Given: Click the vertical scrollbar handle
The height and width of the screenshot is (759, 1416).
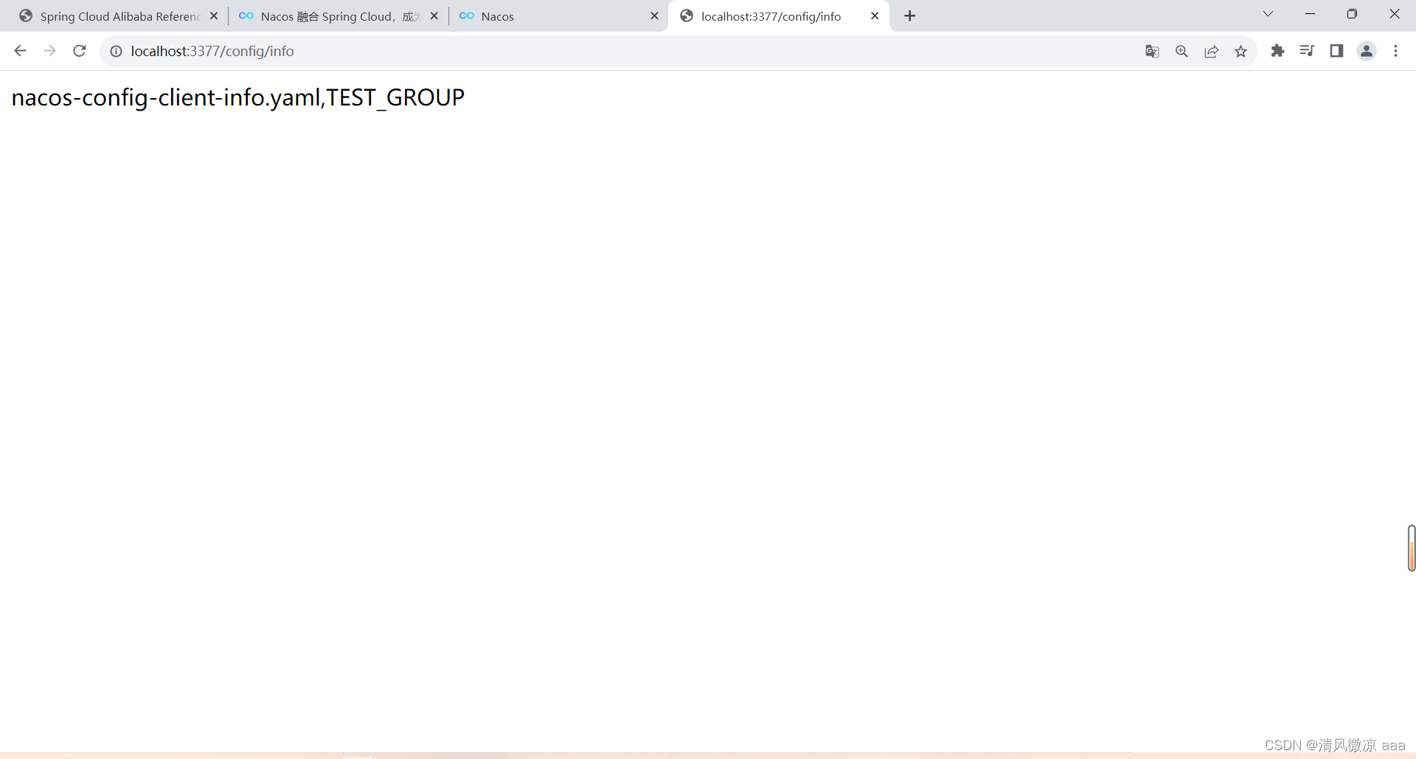Looking at the screenshot, I should tap(1411, 548).
